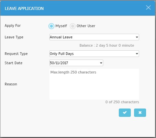
Task: Expand the Request Type dropdown arrow
Action: point(137,54)
